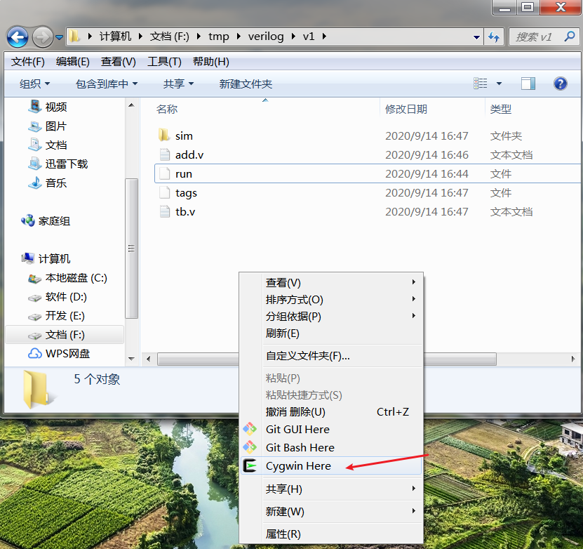The image size is (583, 549).
Task: Select 视频 in the navigation pane
Action: coord(55,107)
